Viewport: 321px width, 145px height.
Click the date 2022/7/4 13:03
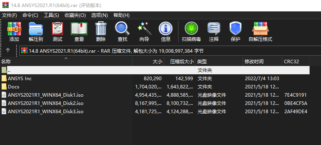pos(262,79)
